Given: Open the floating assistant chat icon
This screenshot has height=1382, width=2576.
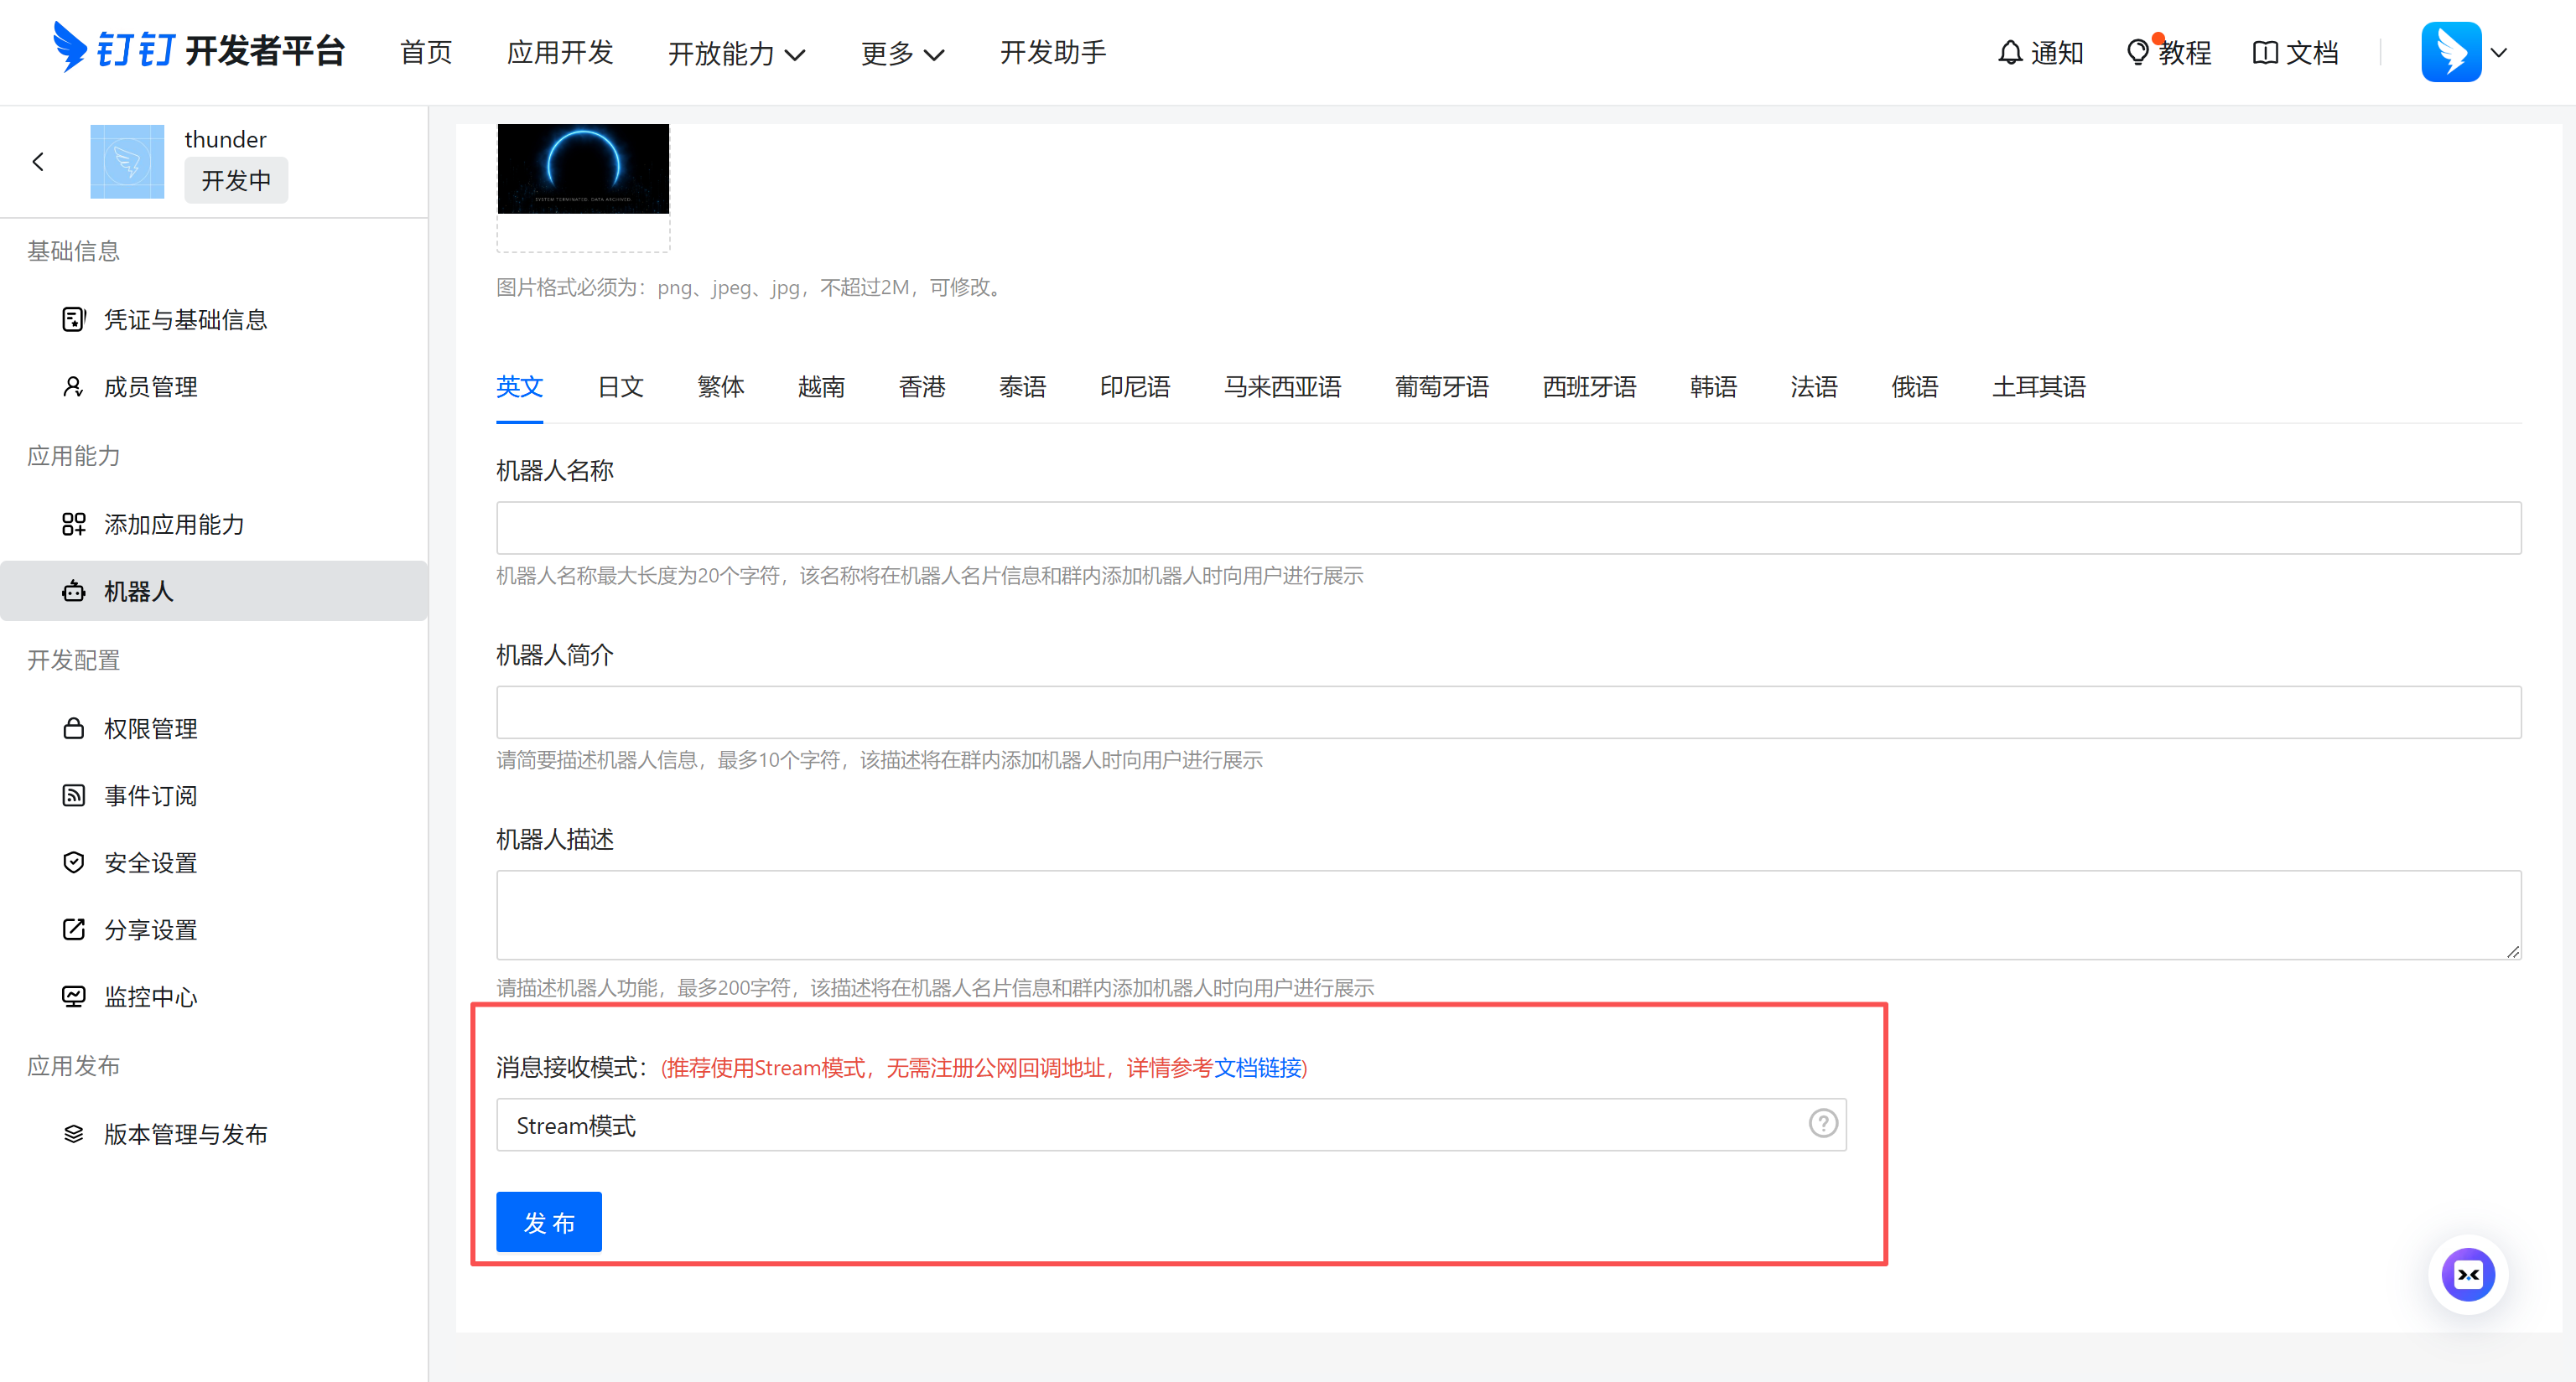Looking at the screenshot, I should (x=2467, y=1274).
